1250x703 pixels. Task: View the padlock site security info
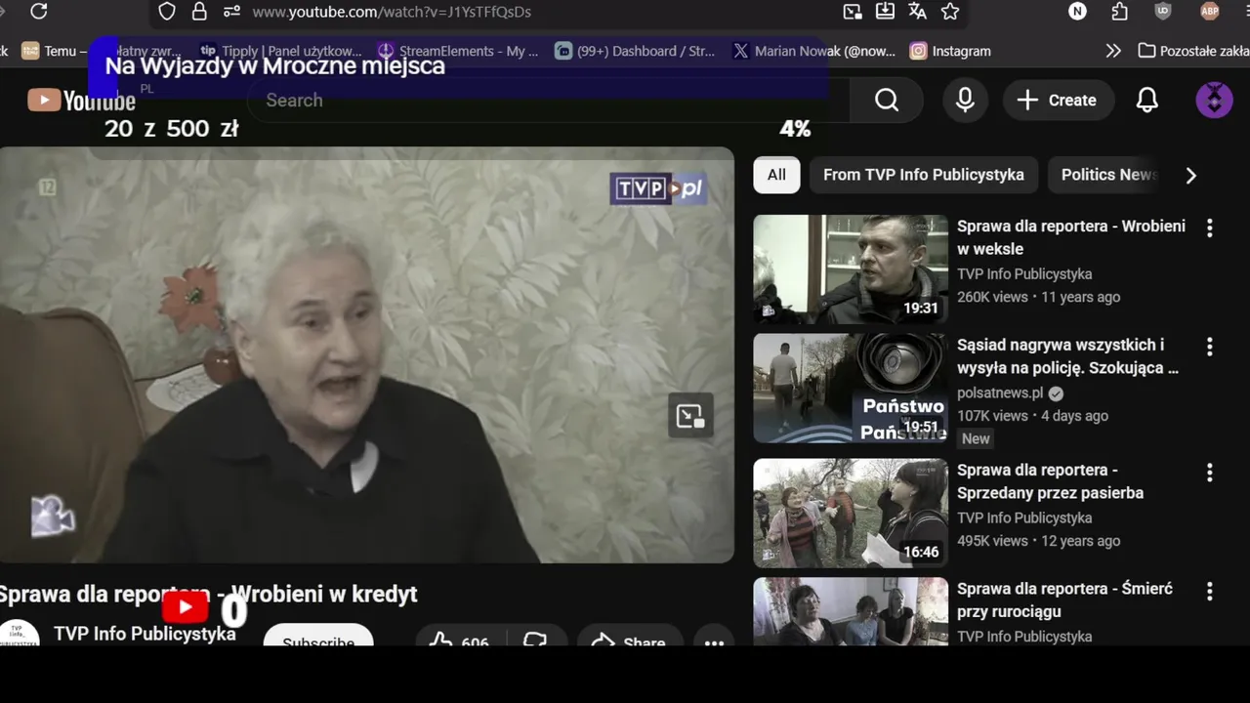click(199, 12)
